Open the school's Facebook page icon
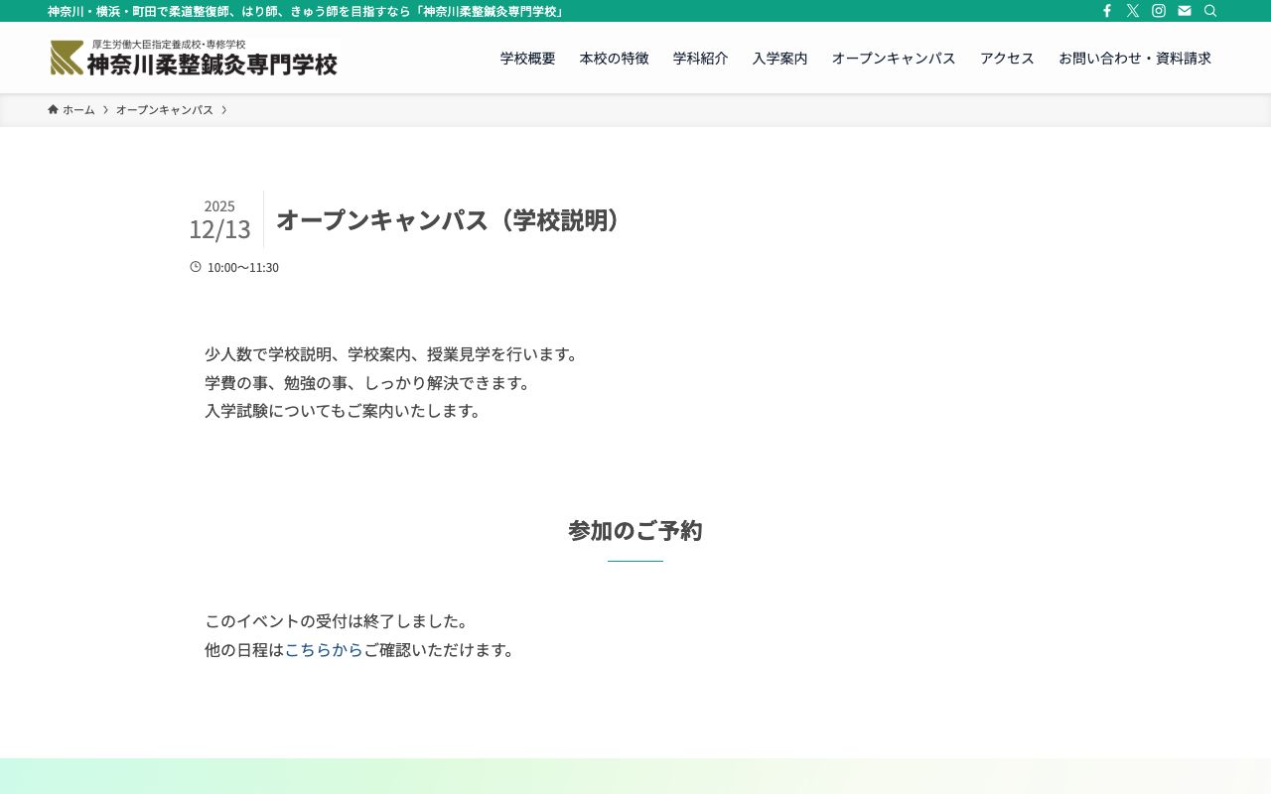This screenshot has width=1271, height=794. tap(1107, 11)
